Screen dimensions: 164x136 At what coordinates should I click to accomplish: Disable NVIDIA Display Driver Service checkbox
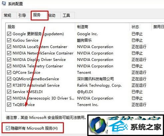pos(9,60)
